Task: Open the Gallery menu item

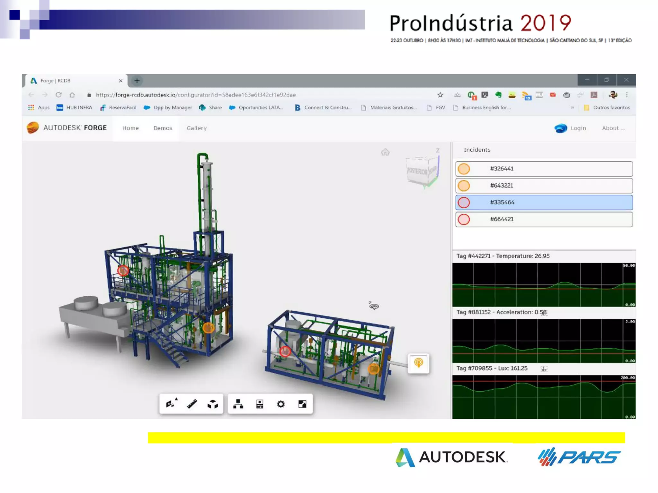Action: coord(197,128)
